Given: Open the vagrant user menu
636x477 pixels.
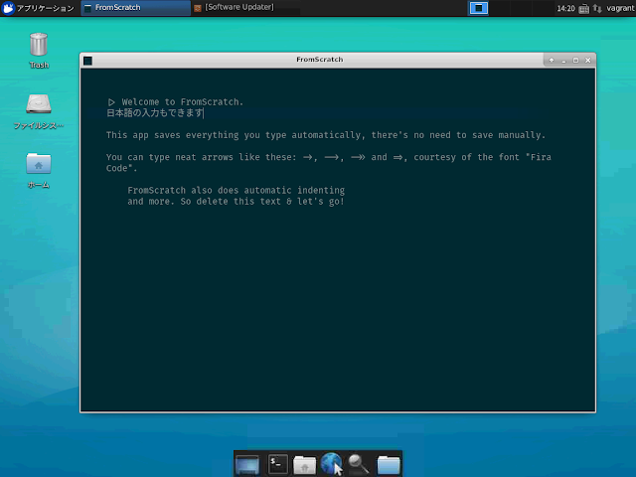Looking at the screenshot, I should pyautogui.click(x=620, y=8).
